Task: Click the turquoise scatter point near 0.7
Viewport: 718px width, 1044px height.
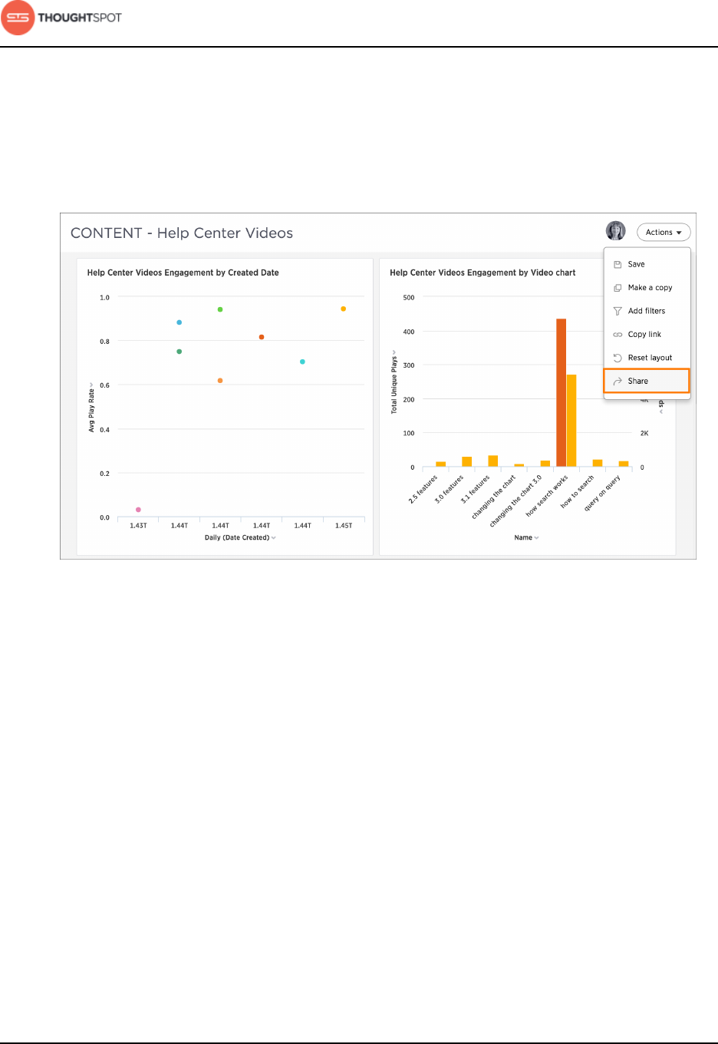Action: pos(302,362)
